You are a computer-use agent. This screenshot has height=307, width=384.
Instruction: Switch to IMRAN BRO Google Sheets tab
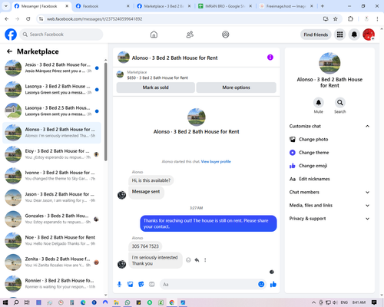click(x=225, y=6)
